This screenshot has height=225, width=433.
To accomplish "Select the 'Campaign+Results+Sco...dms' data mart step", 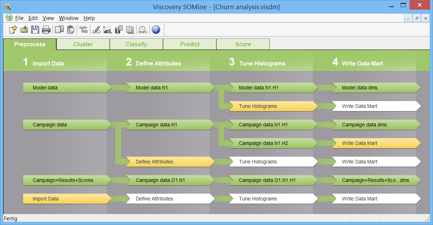I will 376,180.
